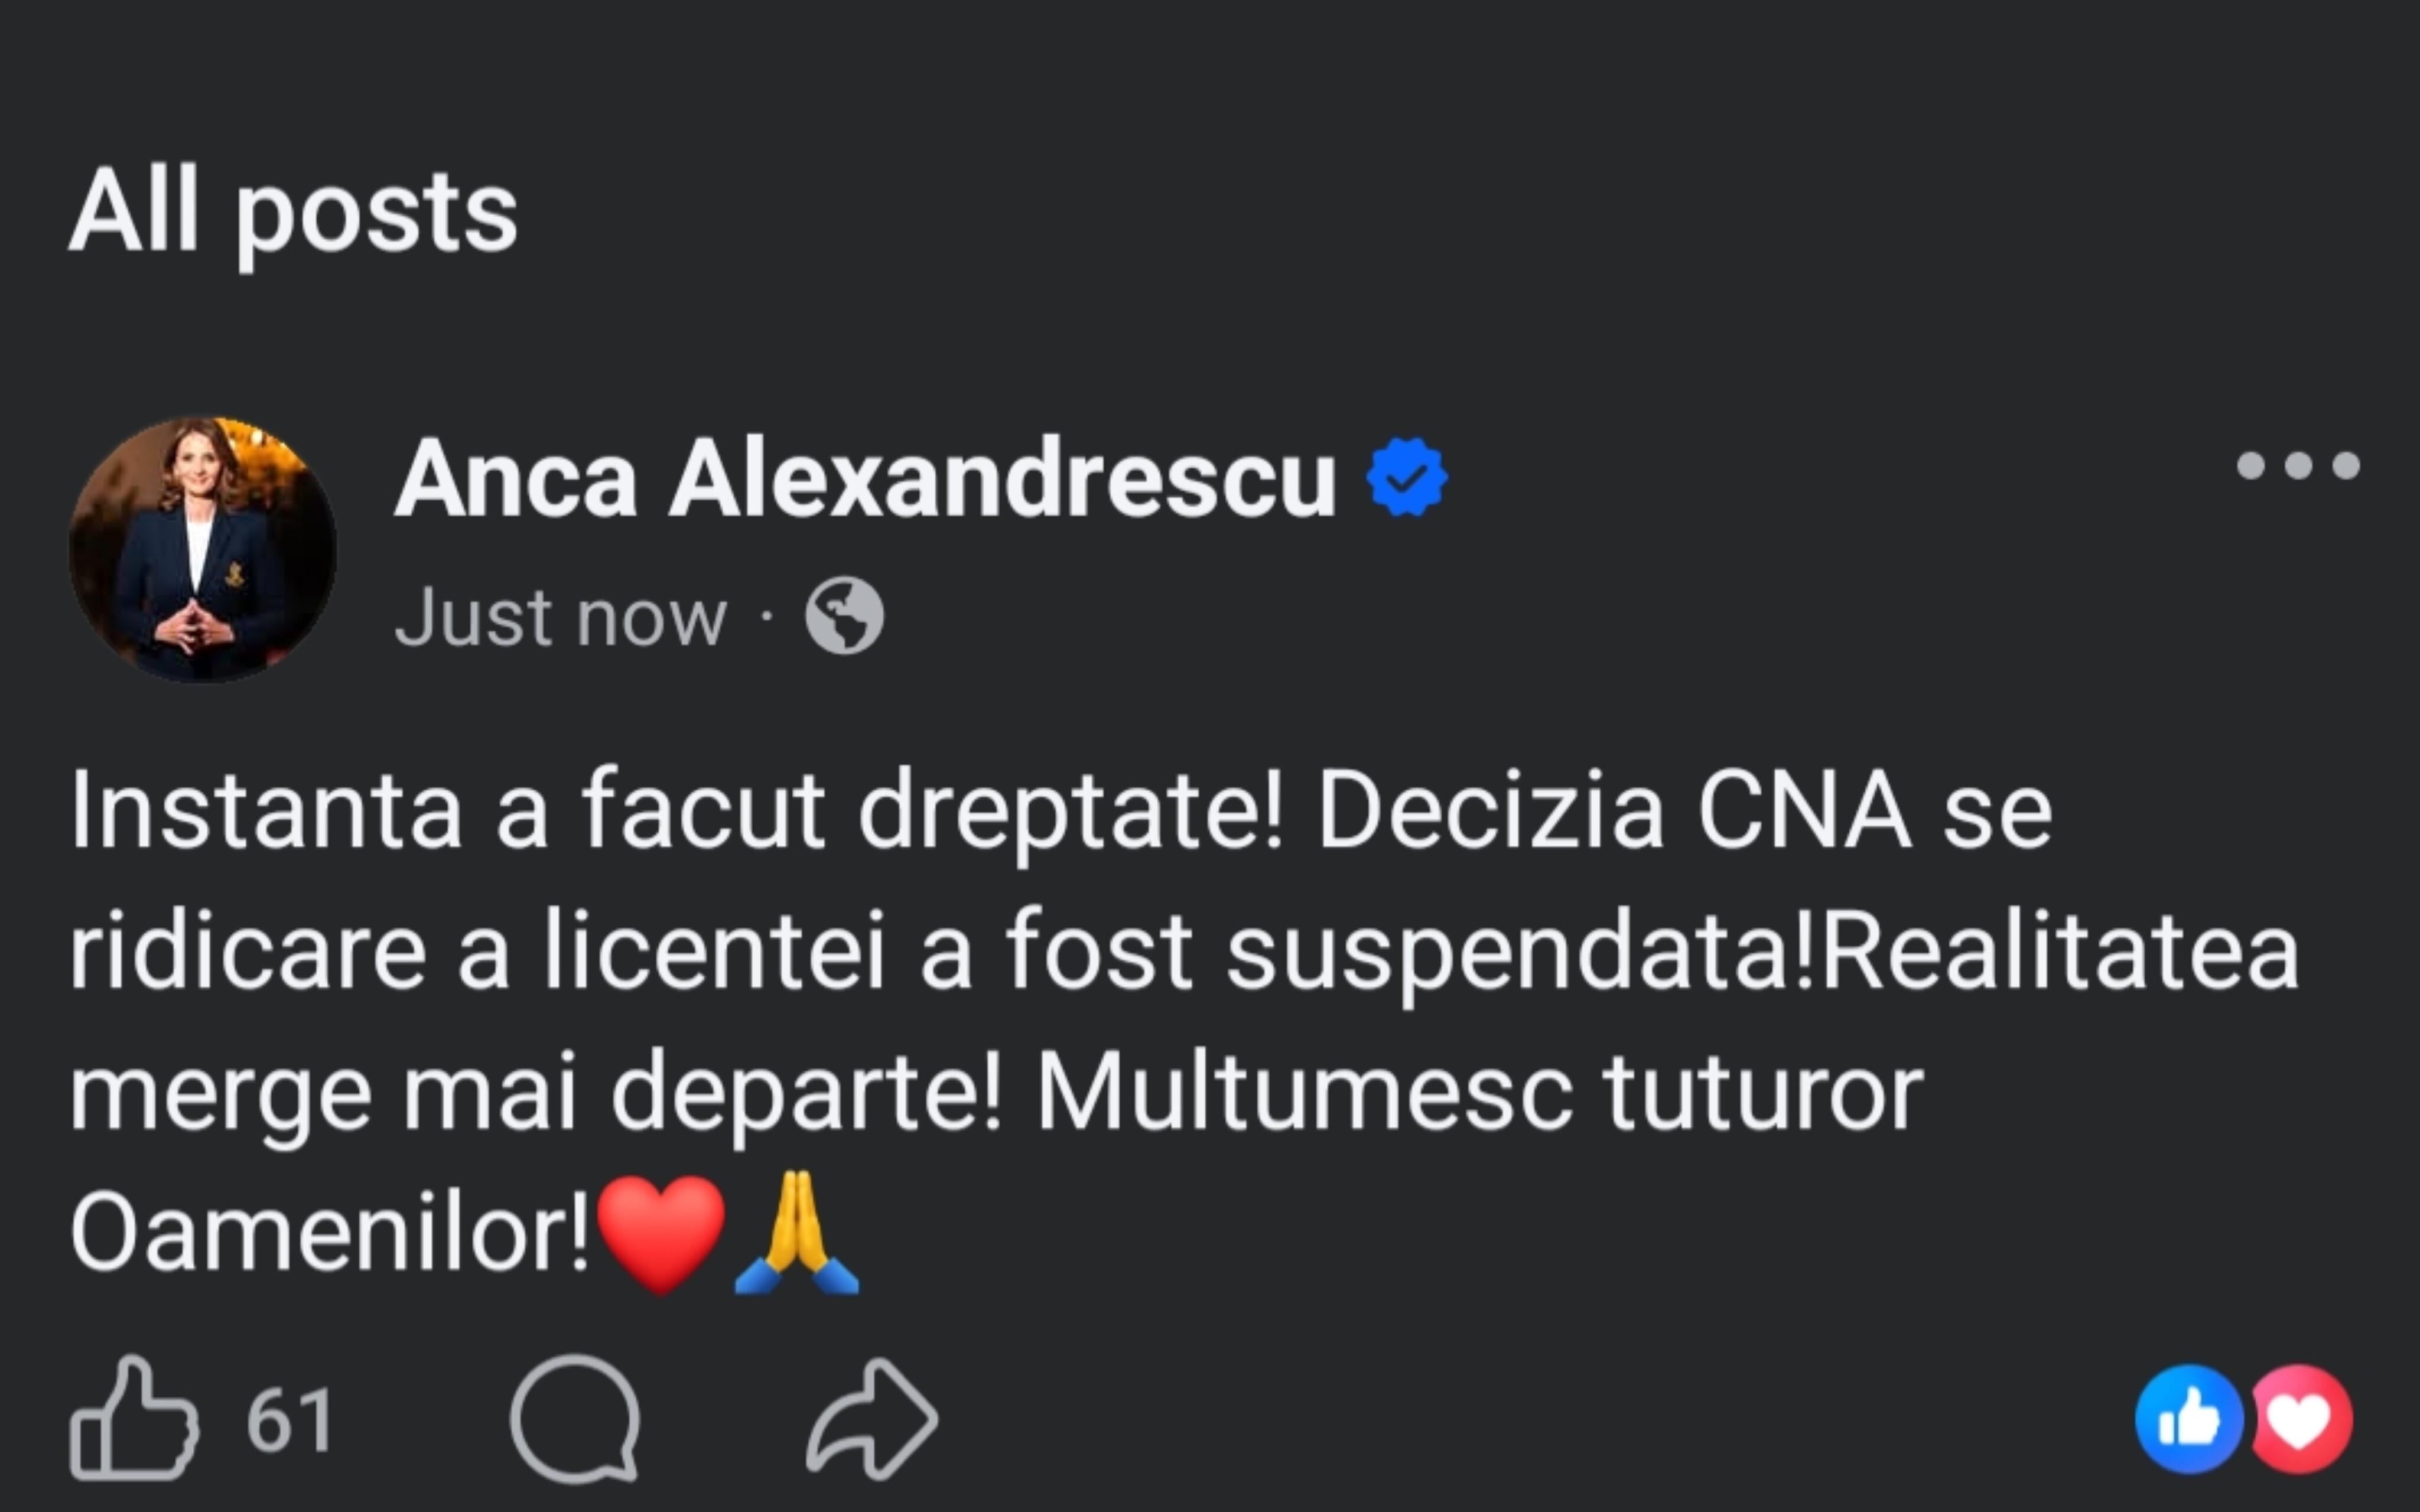Click the praying hands emoji in post
The width and height of the screenshot is (2420, 1512).
pyautogui.click(x=797, y=1232)
